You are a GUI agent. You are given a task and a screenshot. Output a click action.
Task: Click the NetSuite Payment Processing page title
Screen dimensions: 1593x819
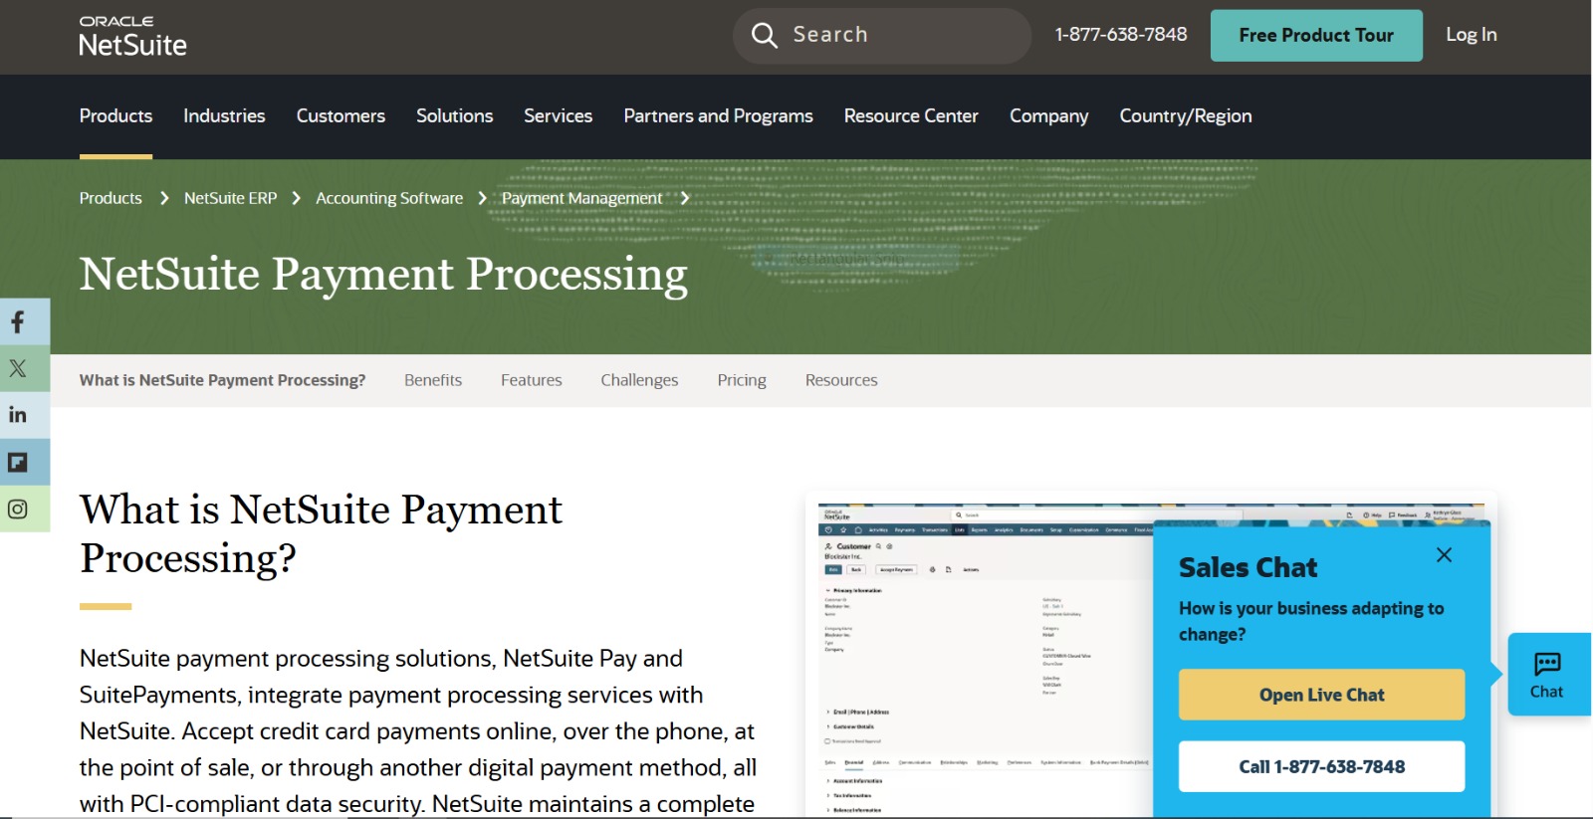[x=383, y=275]
